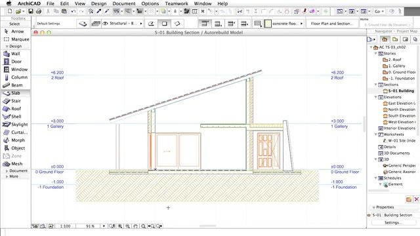
Task: Click the concrete floor fill color swatch
Action: 268,24
